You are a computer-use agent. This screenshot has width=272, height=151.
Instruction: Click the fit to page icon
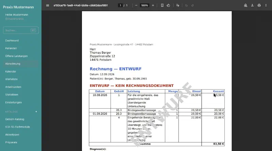pyautogui.click(x=162, y=5)
